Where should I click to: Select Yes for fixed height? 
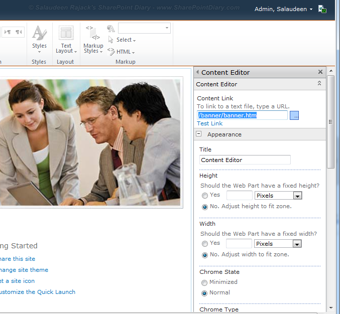205,196
